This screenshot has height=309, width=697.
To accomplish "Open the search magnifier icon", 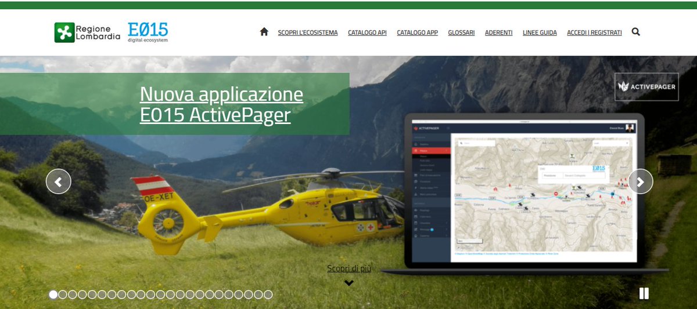I will 635,32.
